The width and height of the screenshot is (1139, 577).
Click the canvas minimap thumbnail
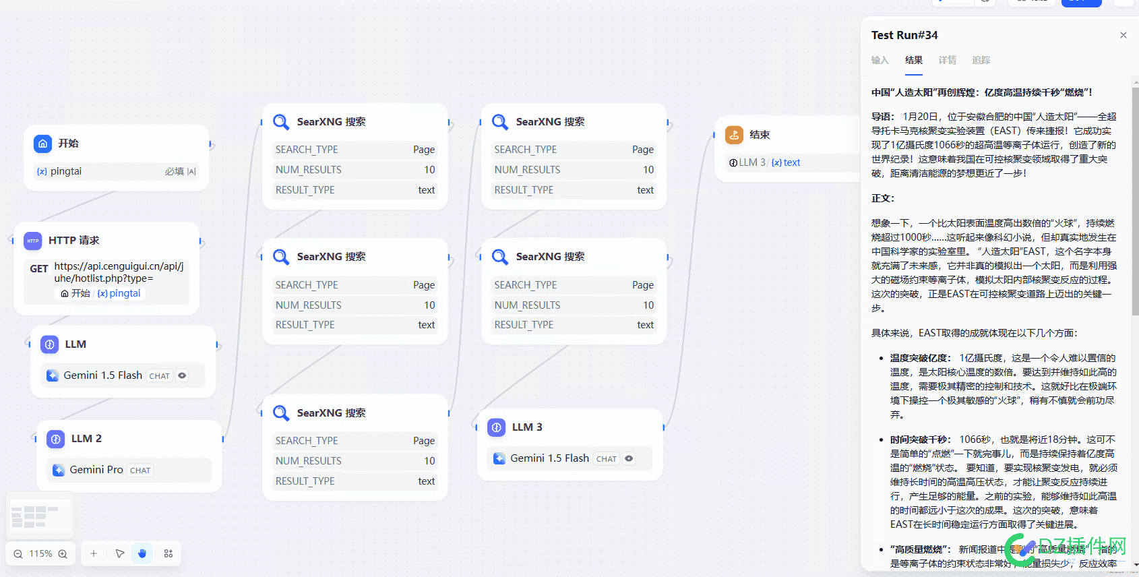[40, 516]
